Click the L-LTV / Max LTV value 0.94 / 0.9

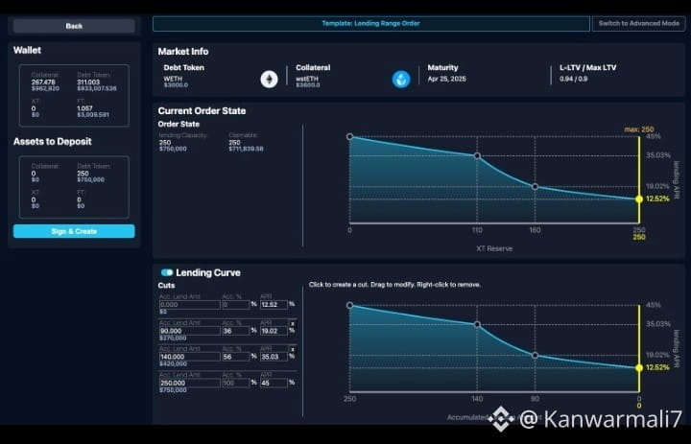(573, 79)
